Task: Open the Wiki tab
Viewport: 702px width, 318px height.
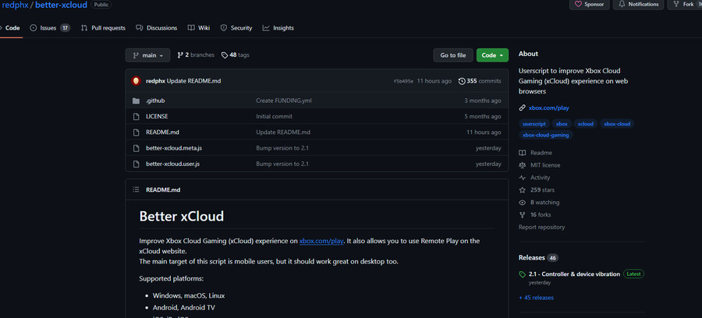Action: point(199,28)
